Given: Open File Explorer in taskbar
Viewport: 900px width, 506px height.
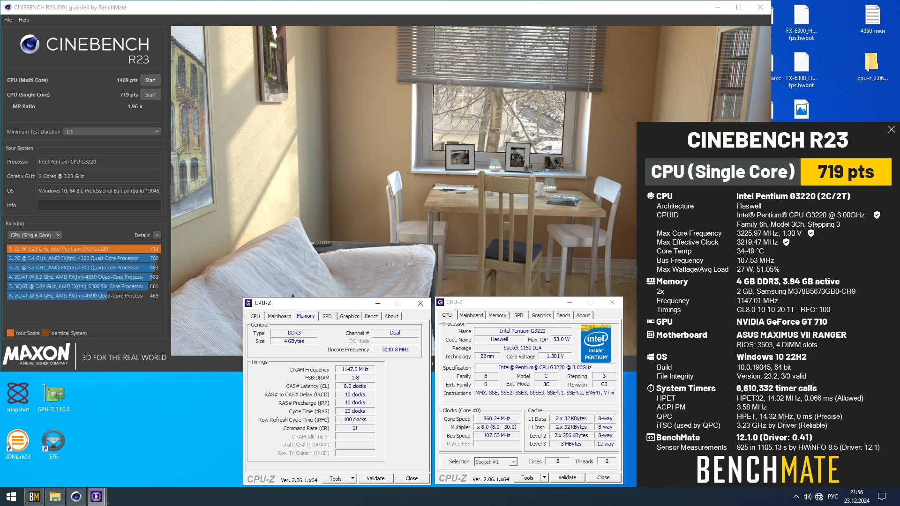Looking at the screenshot, I should (x=55, y=497).
